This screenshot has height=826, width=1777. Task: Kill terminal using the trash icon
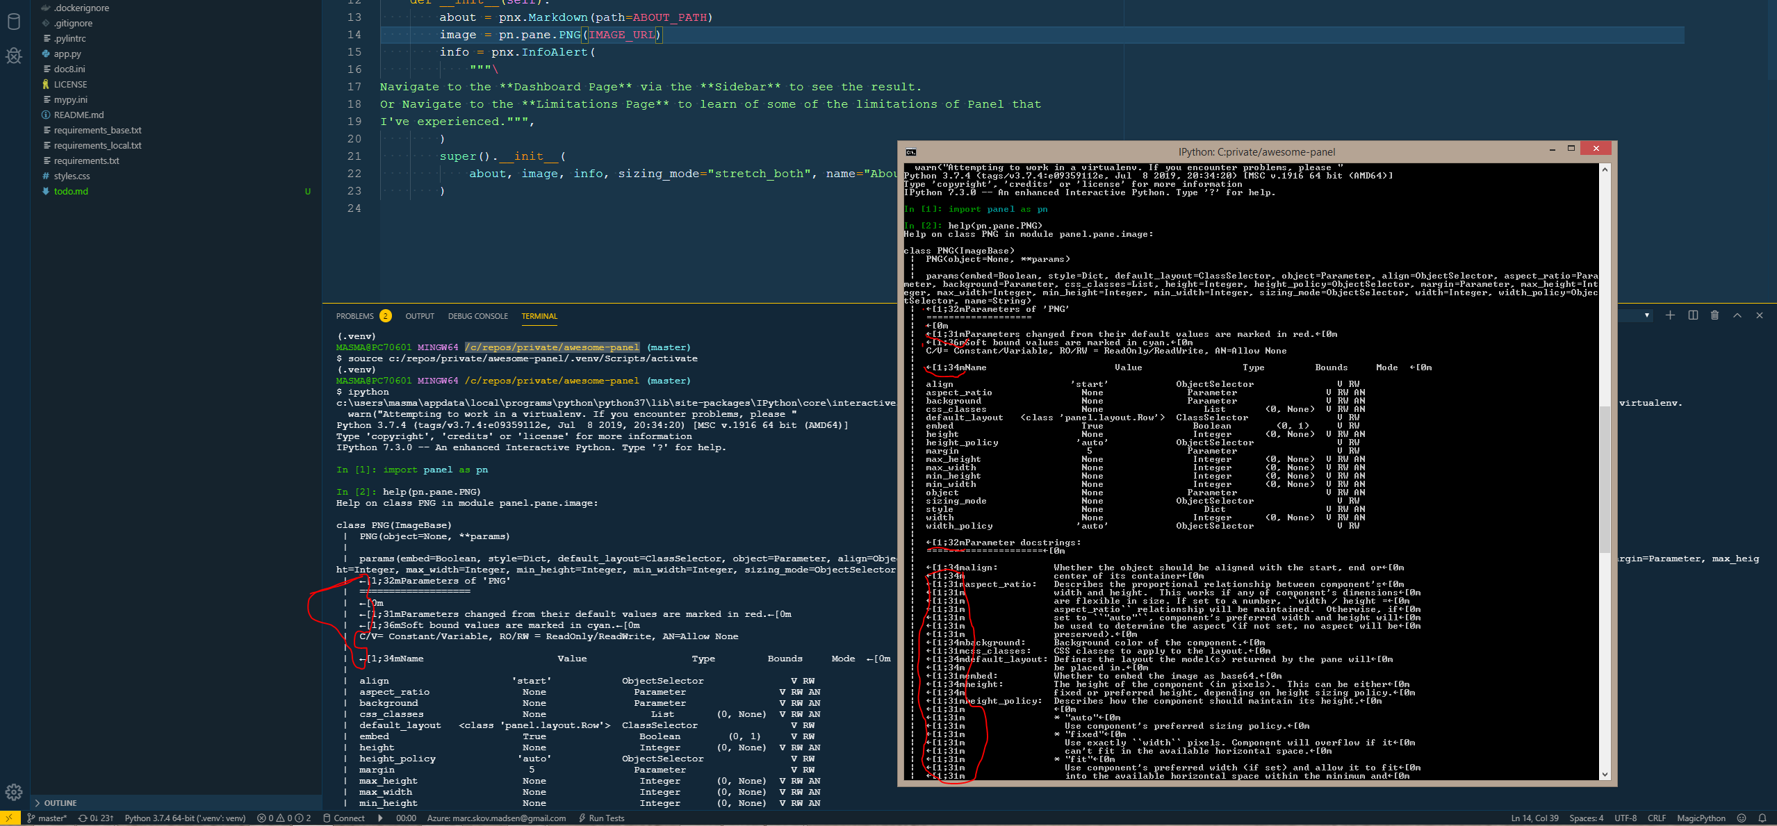pos(1714,315)
